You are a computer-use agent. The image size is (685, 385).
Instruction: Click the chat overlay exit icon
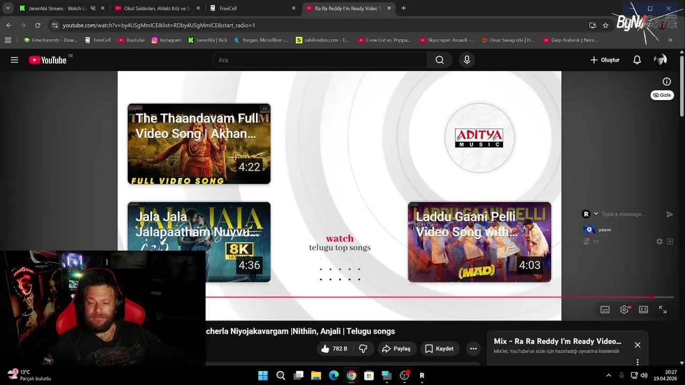coord(669,242)
